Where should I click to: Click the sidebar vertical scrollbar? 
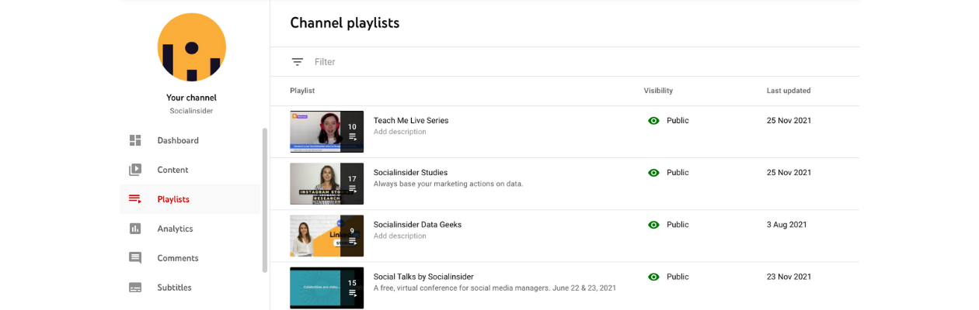[265, 200]
